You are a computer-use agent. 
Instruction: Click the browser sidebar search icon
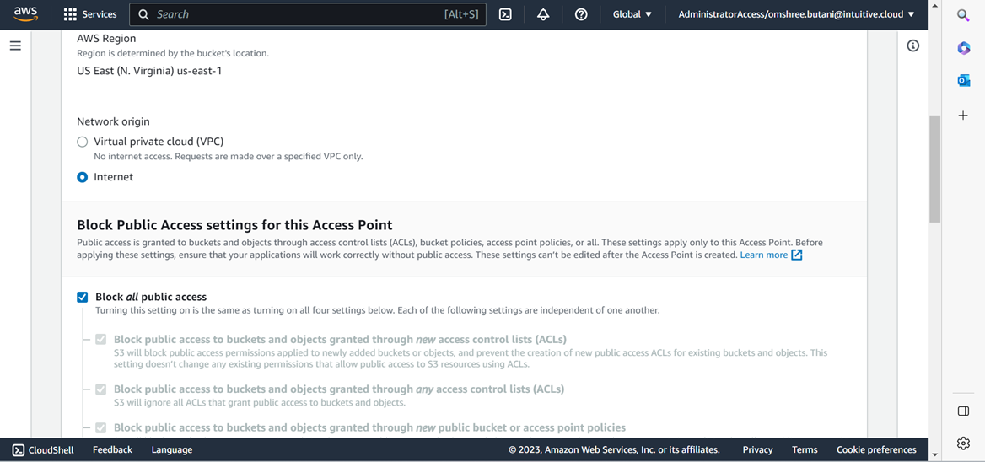tap(963, 15)
